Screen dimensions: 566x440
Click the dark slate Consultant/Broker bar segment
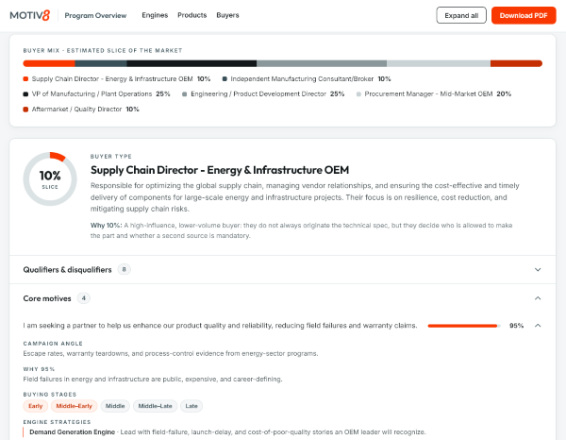(x=101, y=63)
